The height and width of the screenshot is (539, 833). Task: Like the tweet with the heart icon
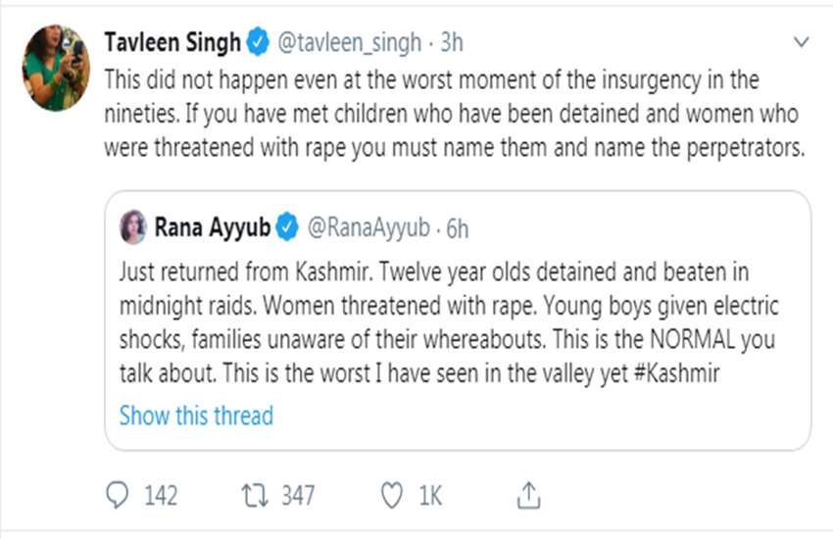pos(392,496)
